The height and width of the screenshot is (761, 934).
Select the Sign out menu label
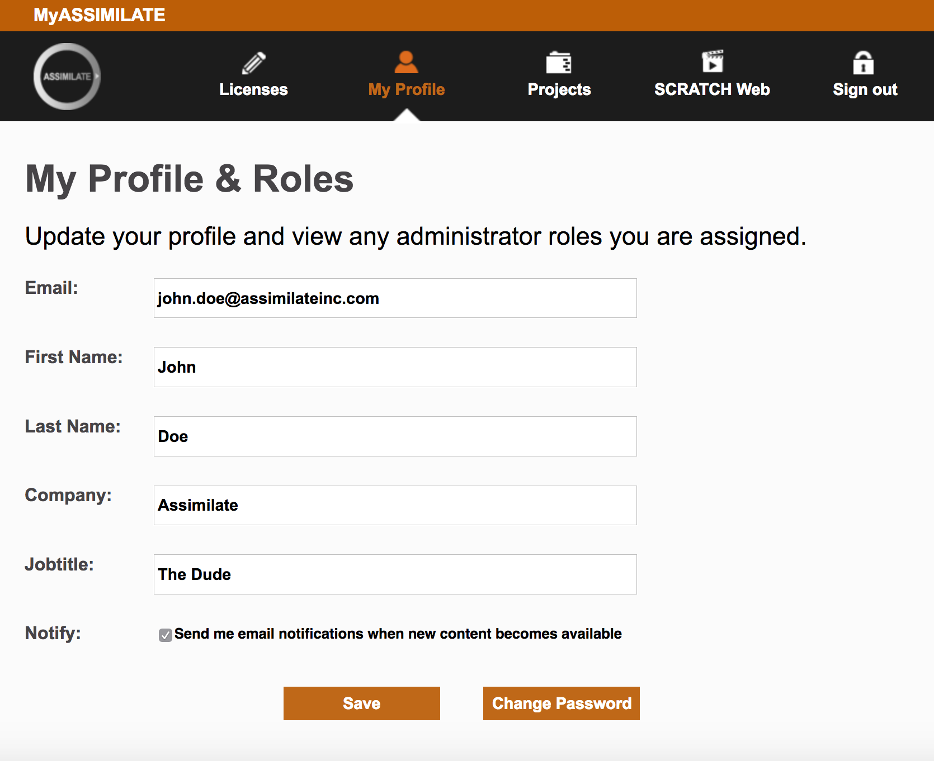point(865,90)
